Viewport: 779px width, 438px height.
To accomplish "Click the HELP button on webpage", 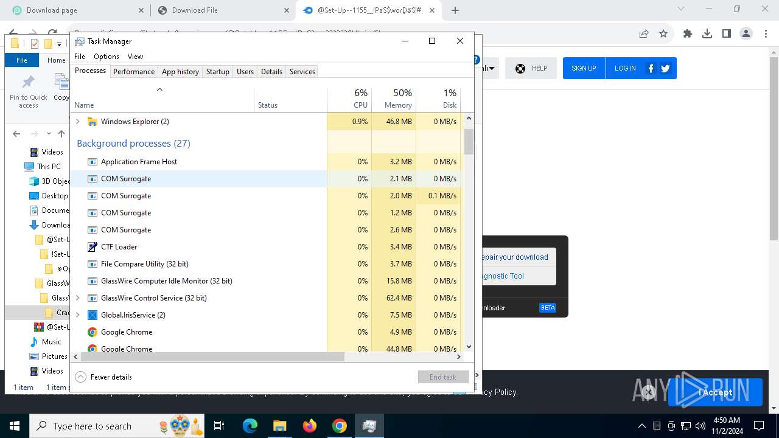I will coord(531,68).
